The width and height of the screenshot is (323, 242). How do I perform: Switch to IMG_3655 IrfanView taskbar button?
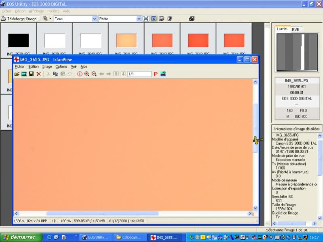164,237
